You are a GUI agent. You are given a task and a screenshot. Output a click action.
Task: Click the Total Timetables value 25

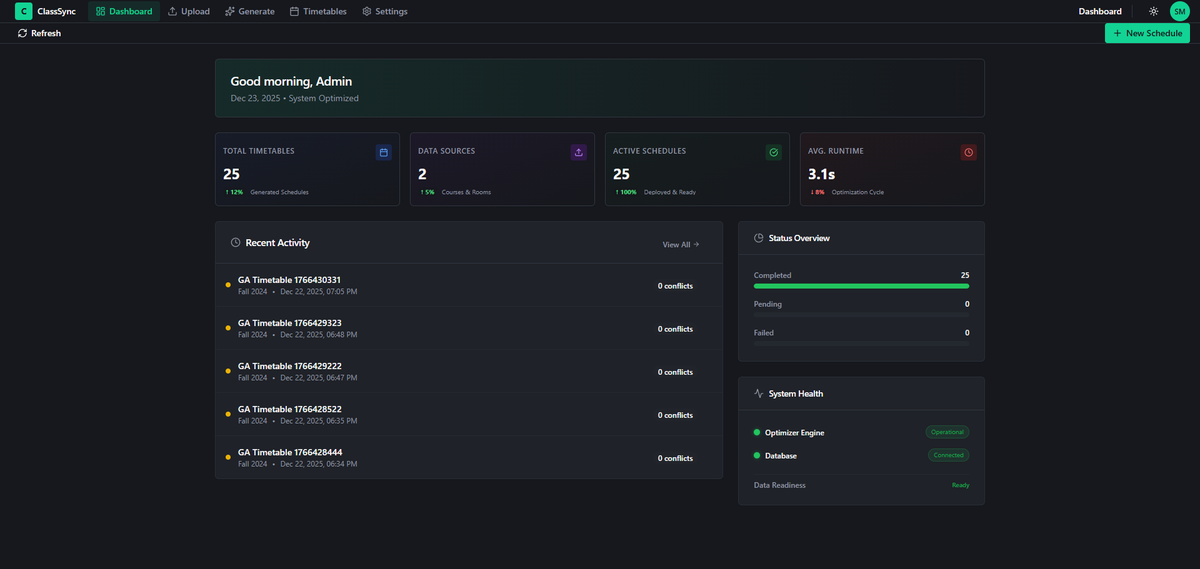click(x=231, y=174)
